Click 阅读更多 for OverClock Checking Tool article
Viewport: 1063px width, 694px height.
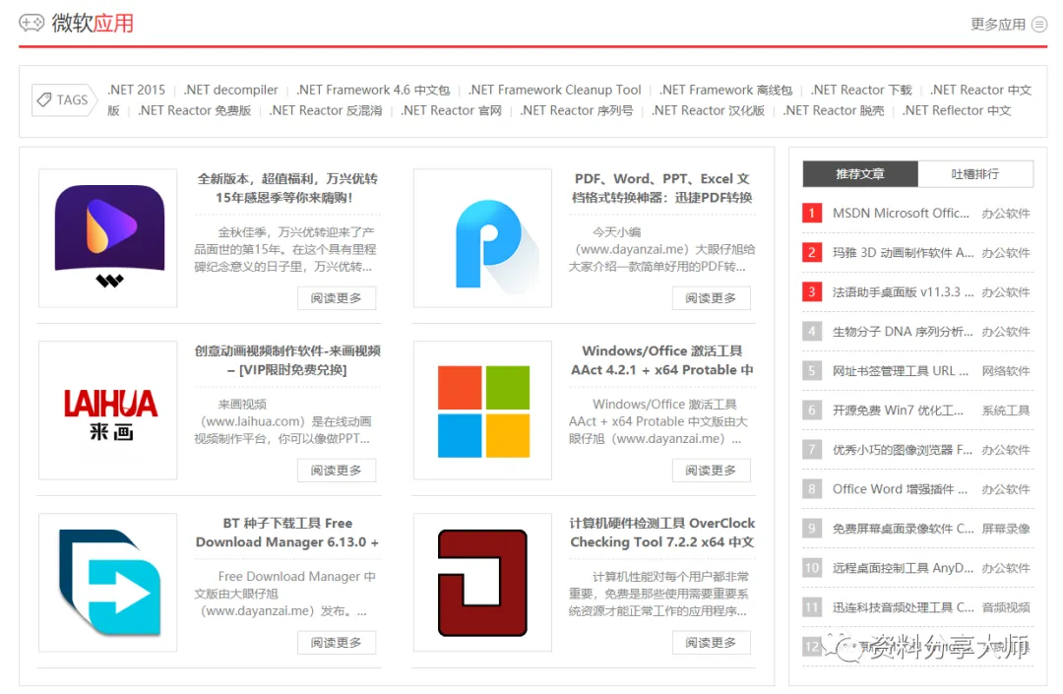pos(712,643)
